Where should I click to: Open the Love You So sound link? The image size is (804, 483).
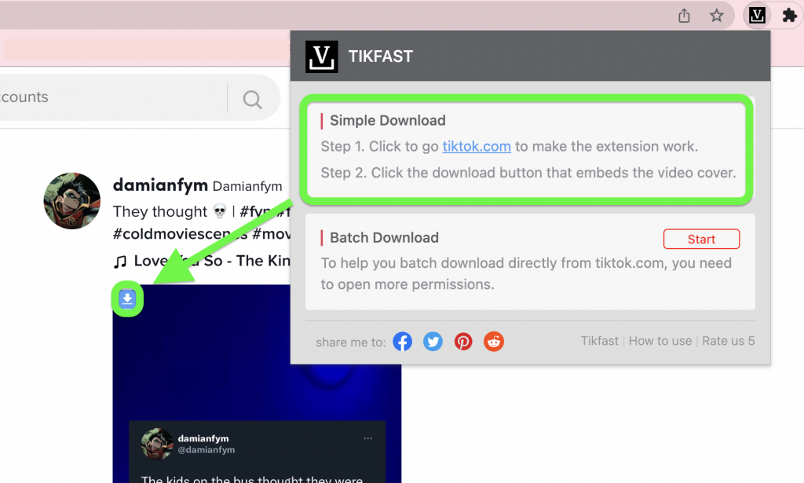(212, 261)
